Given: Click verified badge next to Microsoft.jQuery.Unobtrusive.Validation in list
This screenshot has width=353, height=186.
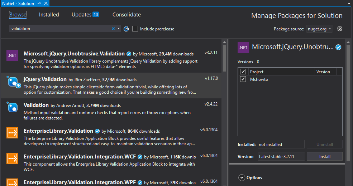Looking at the screenshot, I should point(129,54).
